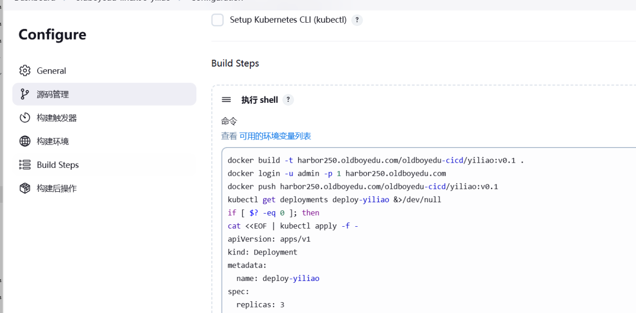
Task: Click the kind: Deployment line
Action: pos(262,252)
